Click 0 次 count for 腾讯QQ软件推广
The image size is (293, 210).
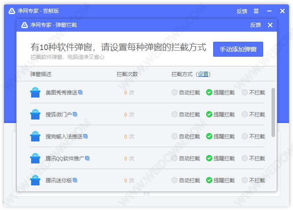[x=129, y=159]
